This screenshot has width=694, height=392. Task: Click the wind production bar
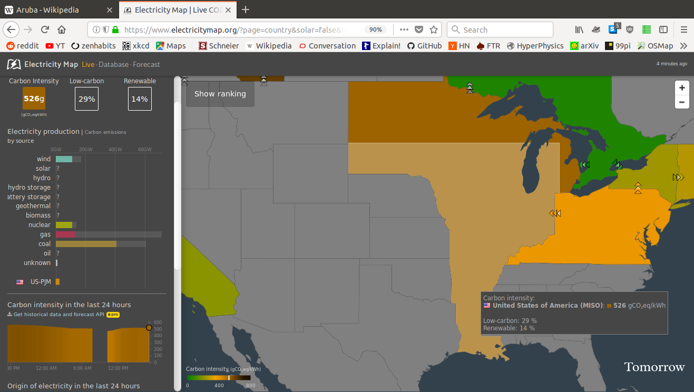point(64,159)
